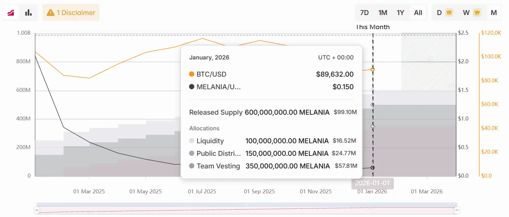
Task: Select the 7D time range
Action: coord(365,13)
